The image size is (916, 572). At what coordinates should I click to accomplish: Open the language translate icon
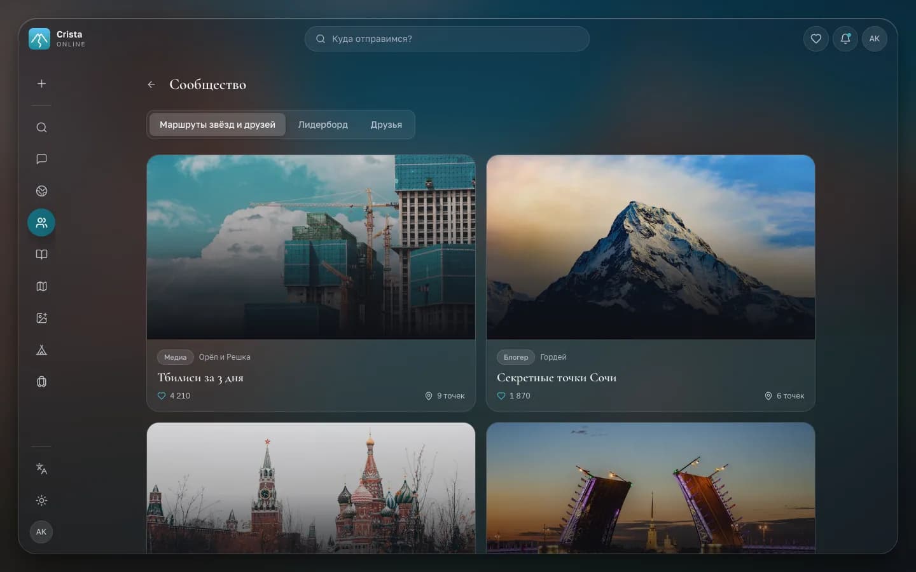(41, 468)
